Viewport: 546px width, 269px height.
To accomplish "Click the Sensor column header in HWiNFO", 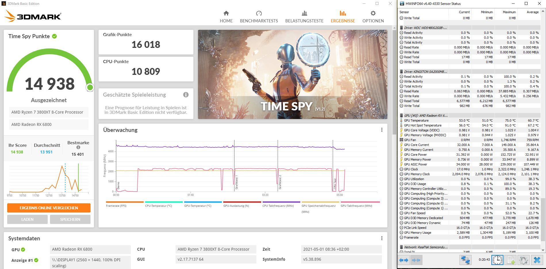I will pos(423,12).
